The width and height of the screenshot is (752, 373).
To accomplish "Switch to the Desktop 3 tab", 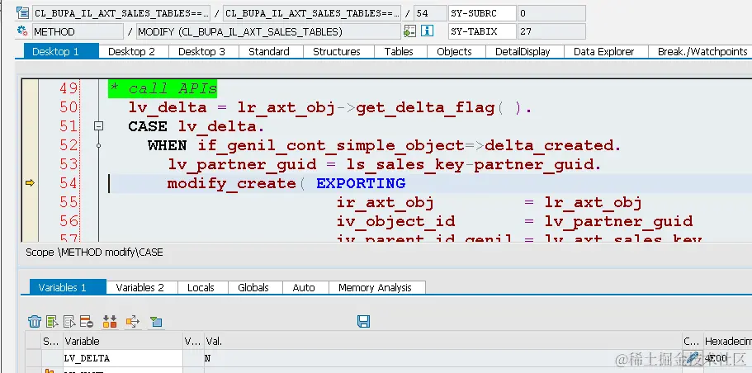I will coord(201,51).
